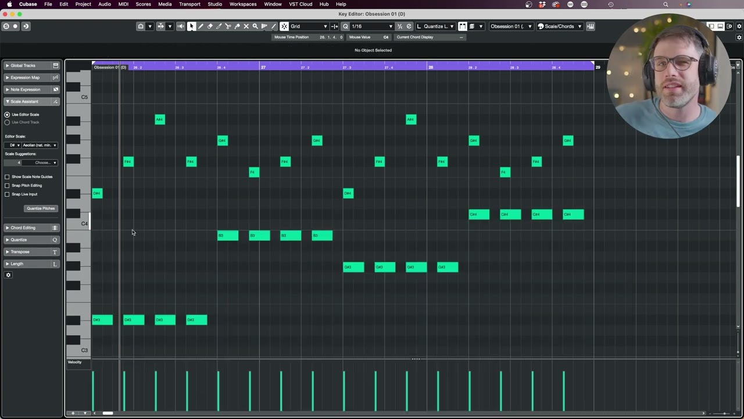Add controller lane with plus button
This screenshot has height=419, width=744.
pyautogui.click(x=73, y=413)
